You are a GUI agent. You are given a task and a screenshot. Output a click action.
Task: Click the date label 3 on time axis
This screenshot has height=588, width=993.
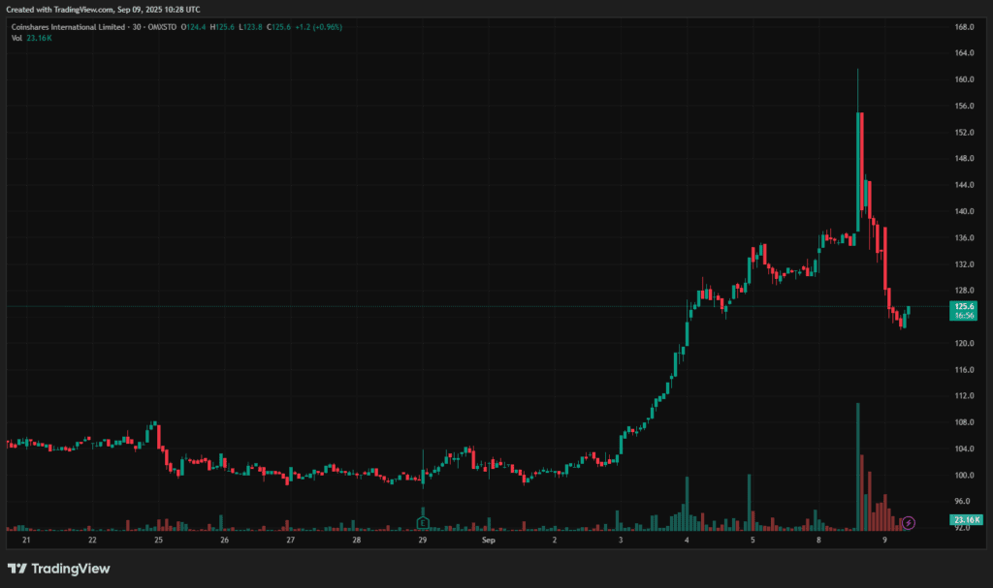coord(621,540)
